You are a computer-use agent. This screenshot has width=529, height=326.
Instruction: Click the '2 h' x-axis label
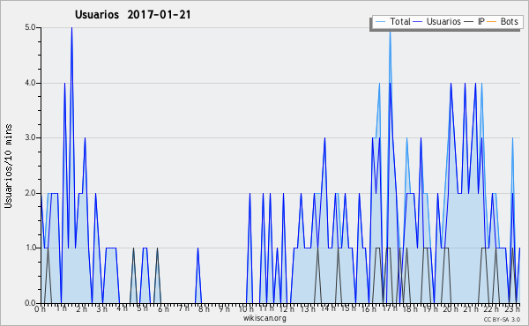click(x=81, y=309)
